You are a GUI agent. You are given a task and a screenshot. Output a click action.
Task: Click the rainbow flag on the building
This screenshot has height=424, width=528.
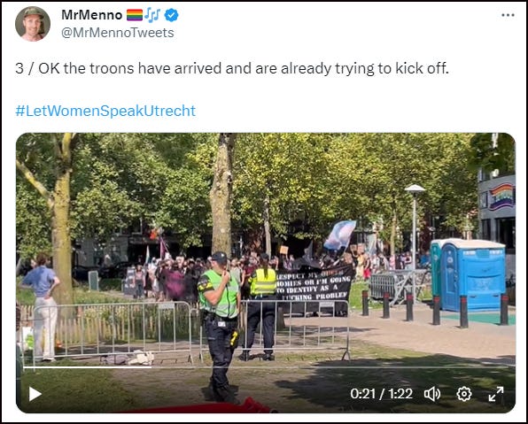[501, 197]
